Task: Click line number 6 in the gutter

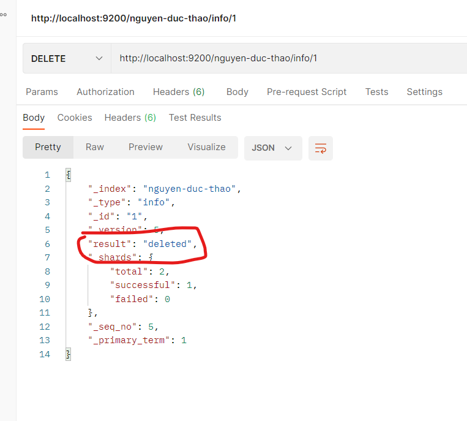Action: 47,244
